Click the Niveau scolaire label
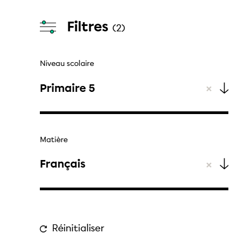Screen dimensions: 251x240 (67, 63)
